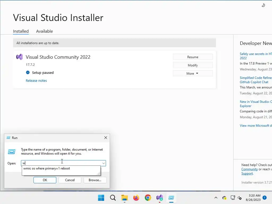Open the Support link
Viewport: 272px width, 204px height.
[x=247, y=173]
